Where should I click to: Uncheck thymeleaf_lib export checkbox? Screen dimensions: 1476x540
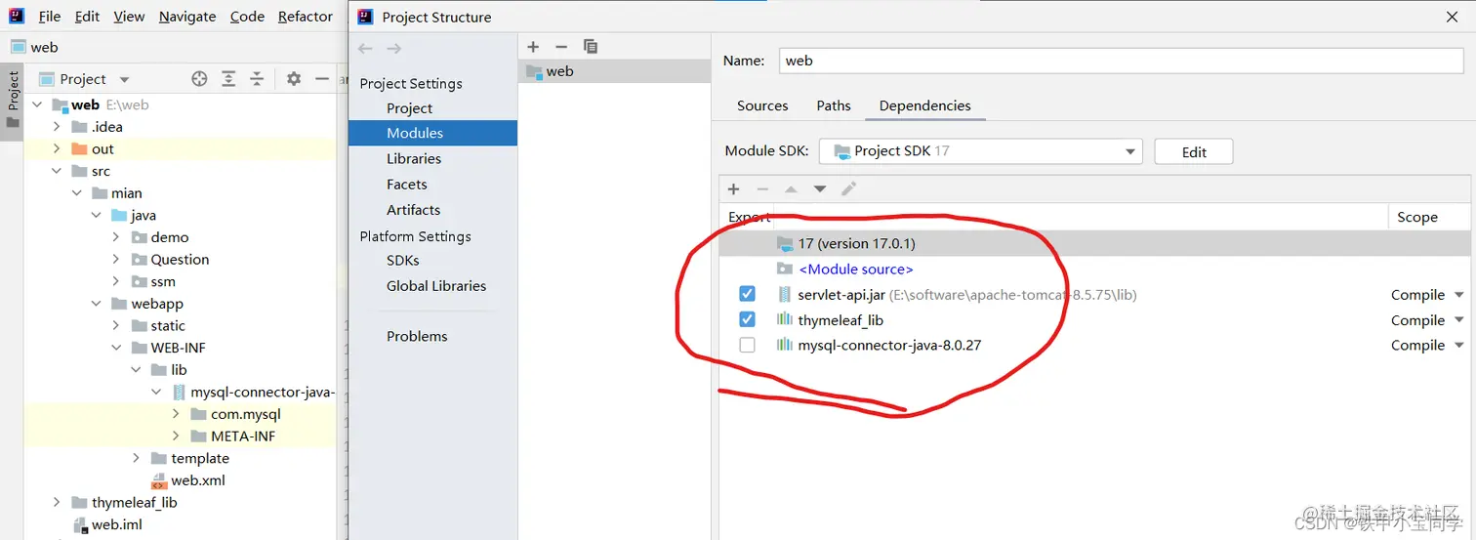(747, 319)
